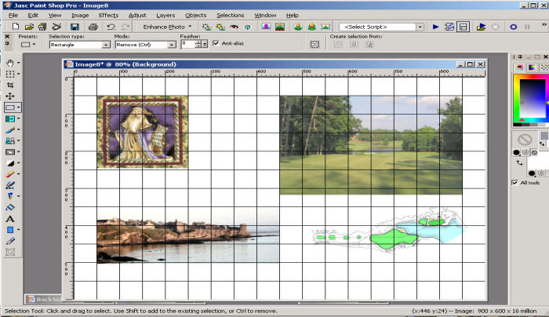Select the Text tool
The height and width of the screenshot is (317, 549).
(x=10, y=219)
